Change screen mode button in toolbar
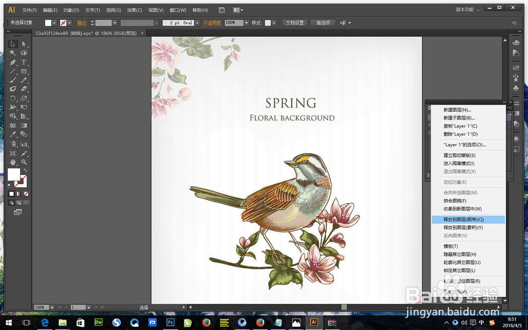Viewport: 528px width, 330px height. pyautogui.click(x=18, y=212)
